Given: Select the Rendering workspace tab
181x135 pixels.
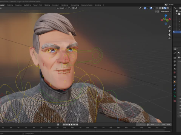Looking at the screenshot, I should 65,5.
